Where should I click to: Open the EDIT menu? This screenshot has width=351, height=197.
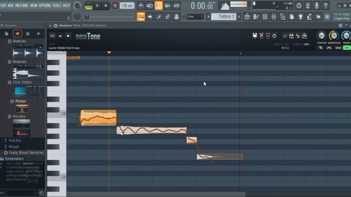(x=3, y=5)
